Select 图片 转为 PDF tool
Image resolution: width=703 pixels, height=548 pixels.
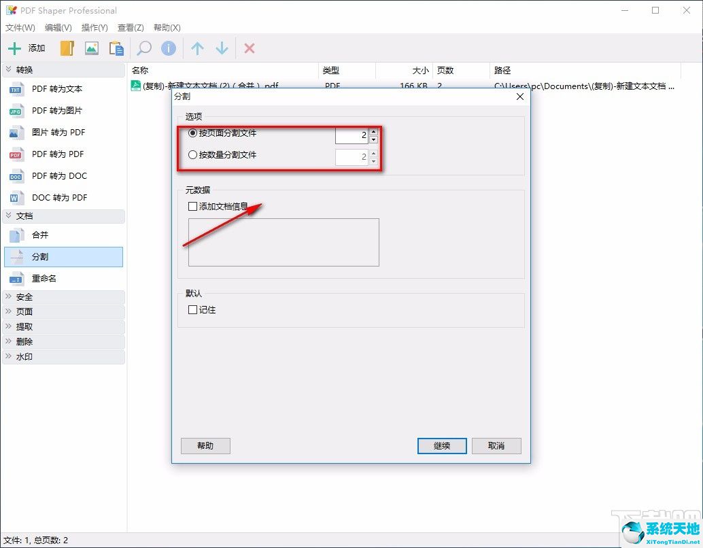point(63,133)
